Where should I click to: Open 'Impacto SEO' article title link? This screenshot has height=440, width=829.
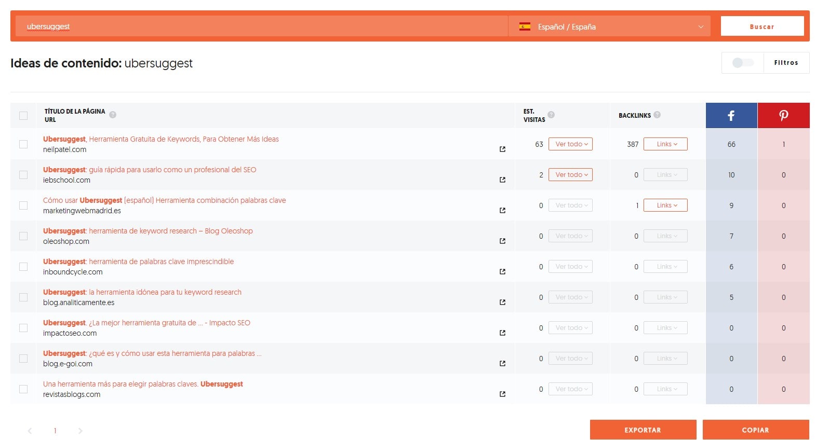(146, 323)
